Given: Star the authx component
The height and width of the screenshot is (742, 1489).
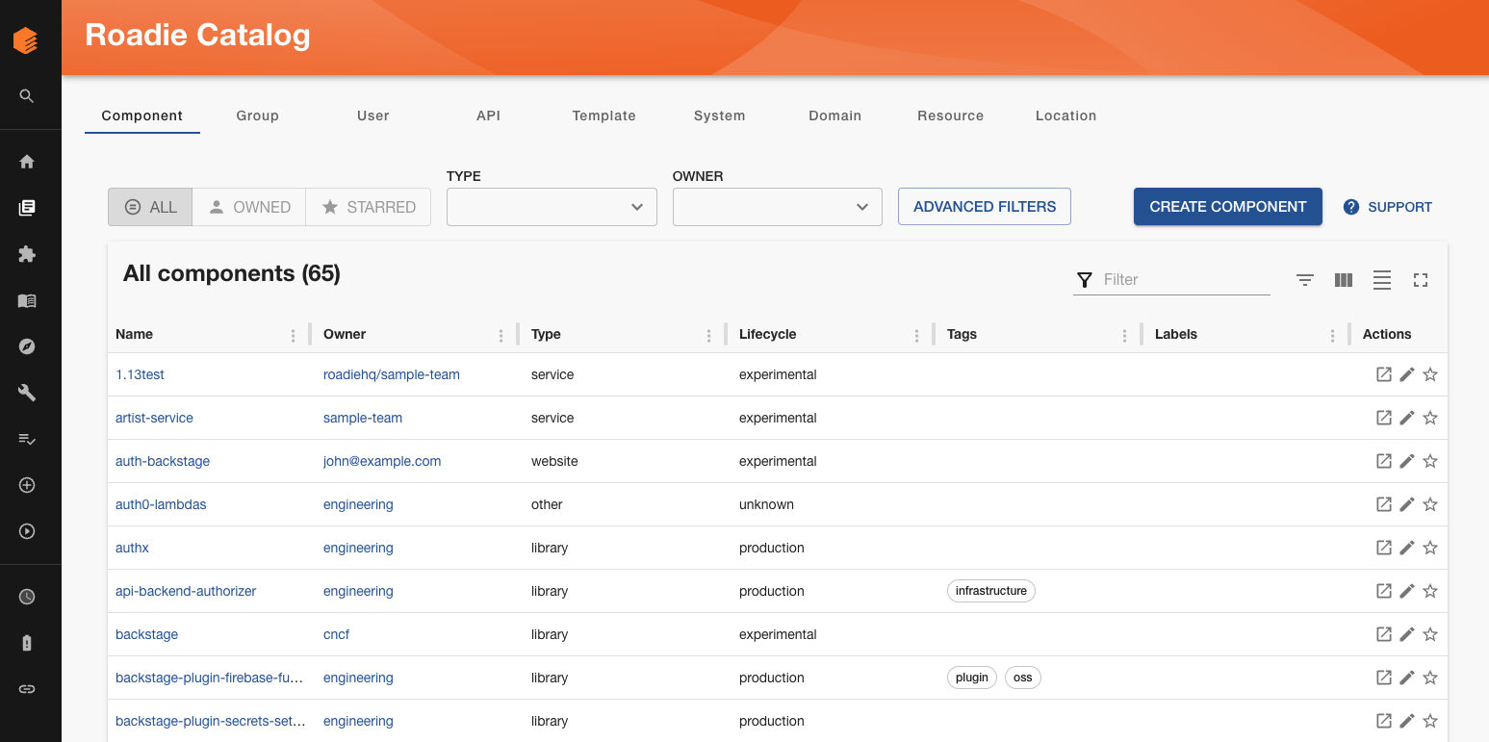Looking at the screenshot, I should pyautogui.click(x=1430, y=548).
